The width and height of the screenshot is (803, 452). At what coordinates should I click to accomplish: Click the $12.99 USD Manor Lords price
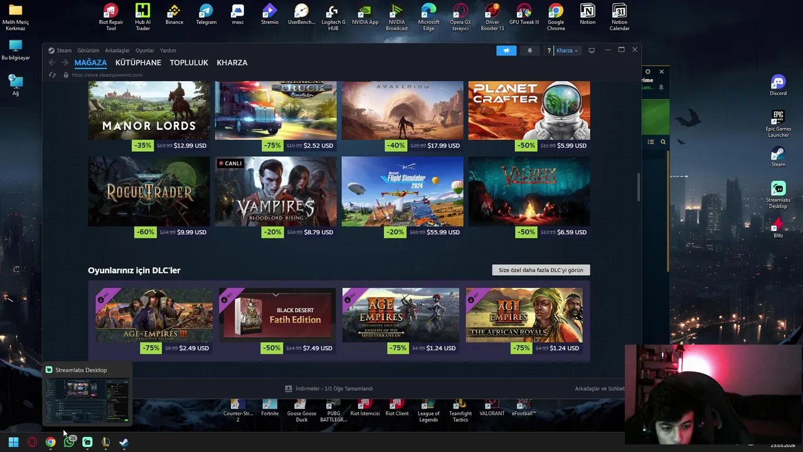coord(190,146)
